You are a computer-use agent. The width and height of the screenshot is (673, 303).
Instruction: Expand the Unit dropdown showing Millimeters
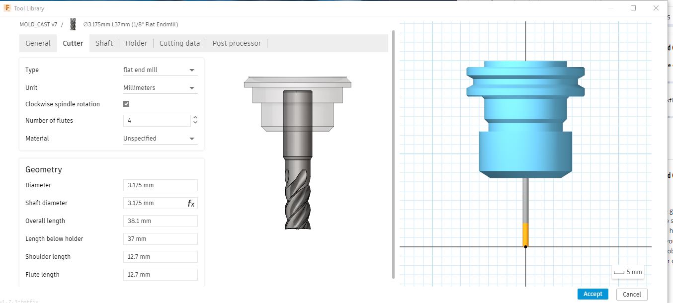coord(160,88)
